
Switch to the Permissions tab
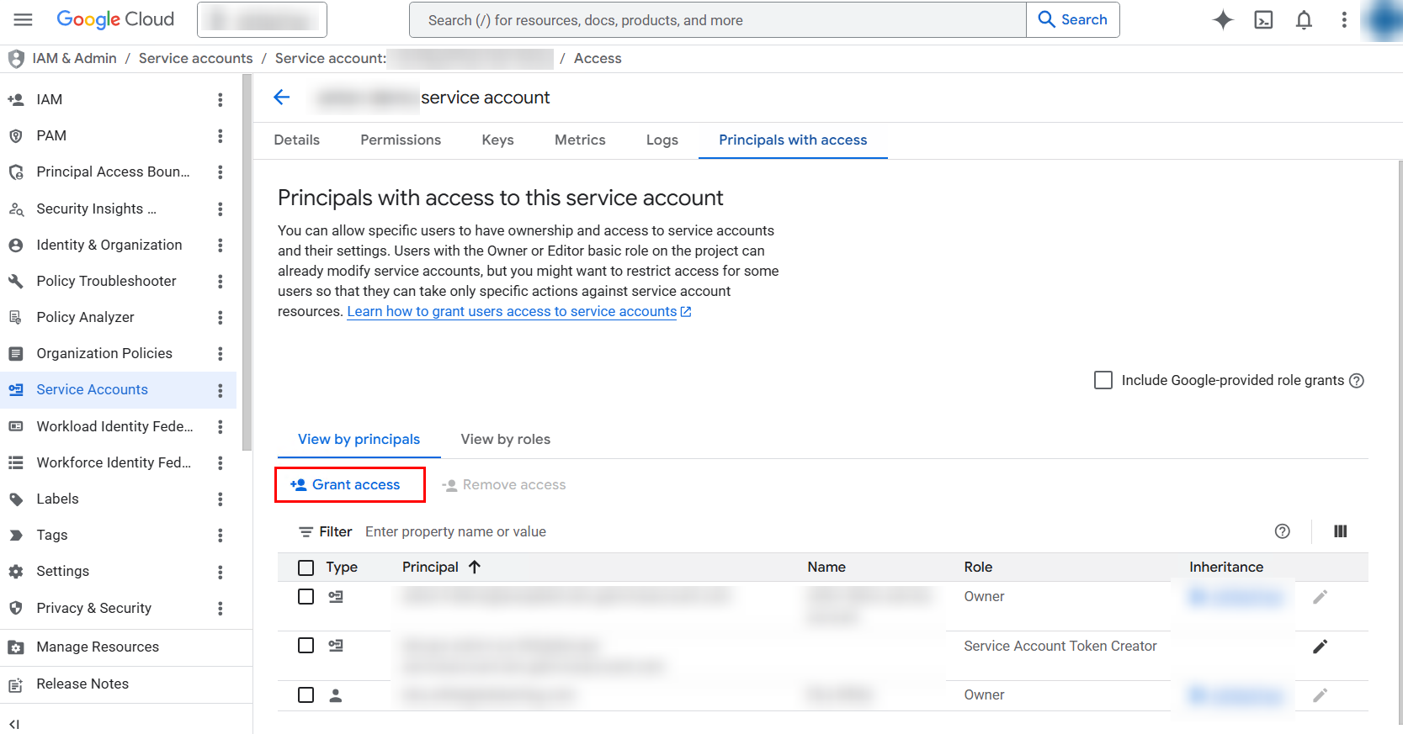coord(401,140)
